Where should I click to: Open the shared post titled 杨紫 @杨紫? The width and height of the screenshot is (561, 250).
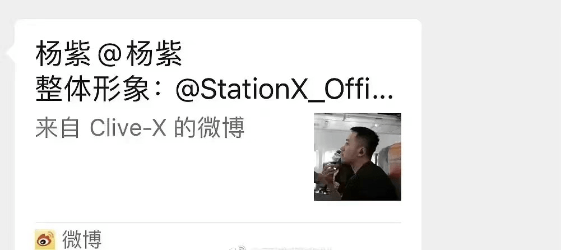point(217,122)
